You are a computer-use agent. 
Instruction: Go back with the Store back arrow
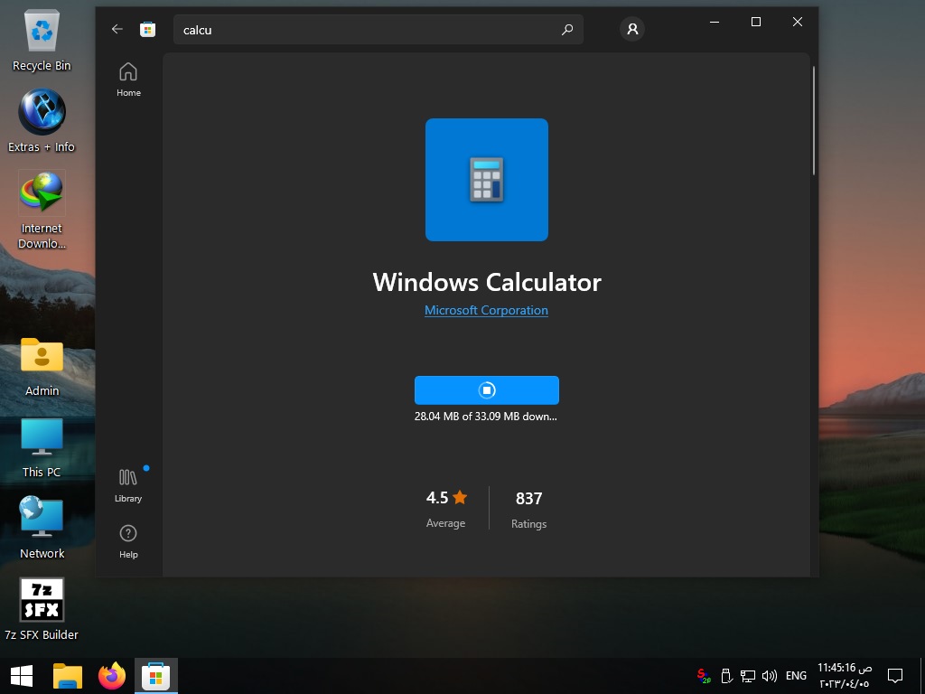point(117,29)
